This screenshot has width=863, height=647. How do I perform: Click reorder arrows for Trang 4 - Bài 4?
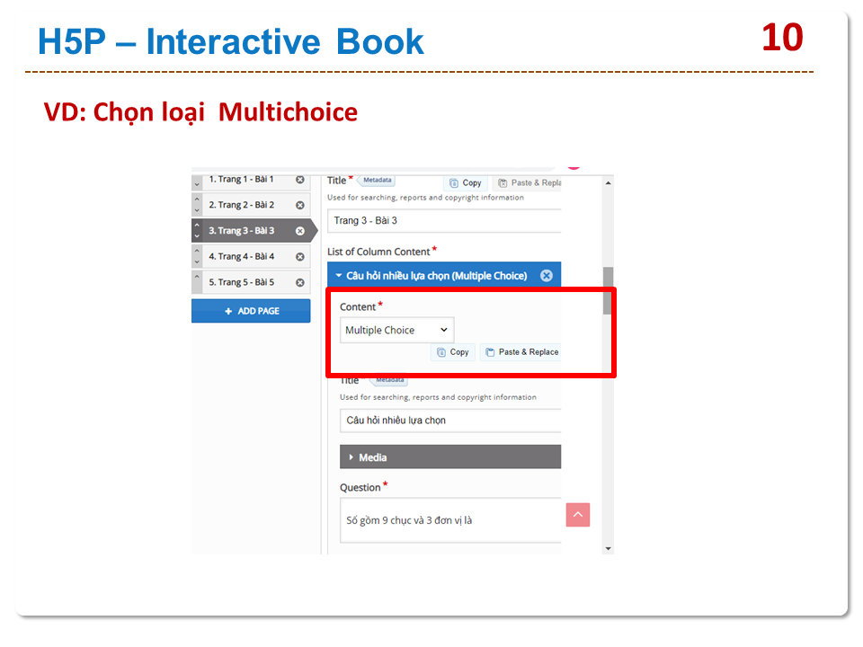[x=198, y=257]
